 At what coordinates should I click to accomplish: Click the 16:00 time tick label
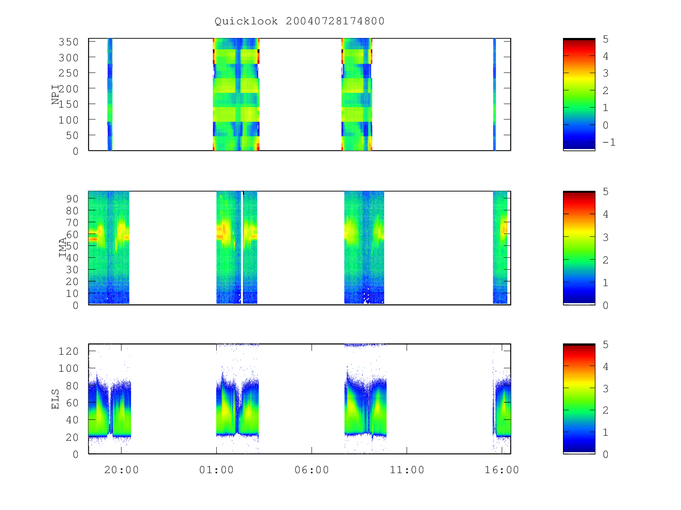tap(502, 470)
